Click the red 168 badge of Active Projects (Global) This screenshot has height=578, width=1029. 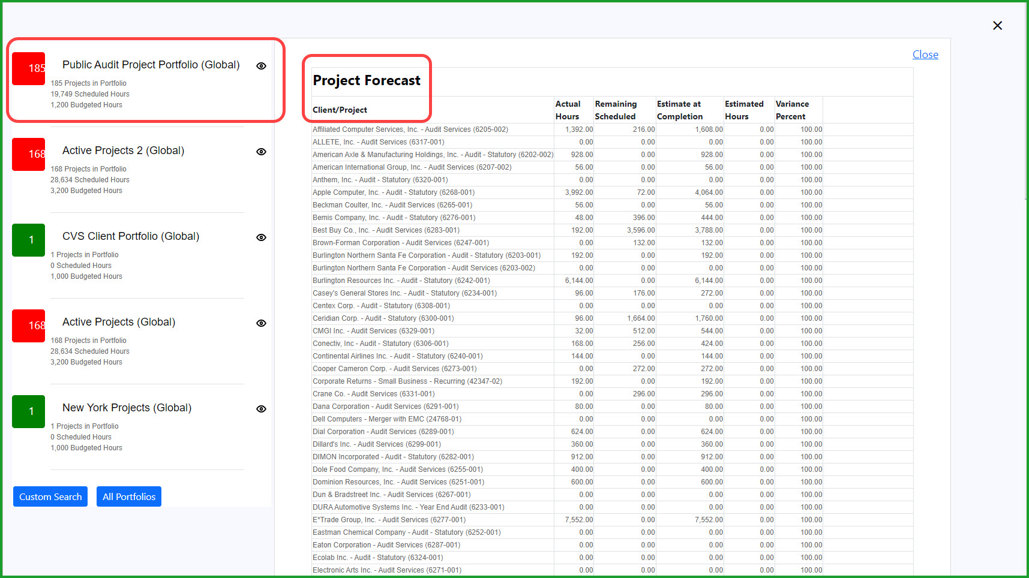(29, 326)
